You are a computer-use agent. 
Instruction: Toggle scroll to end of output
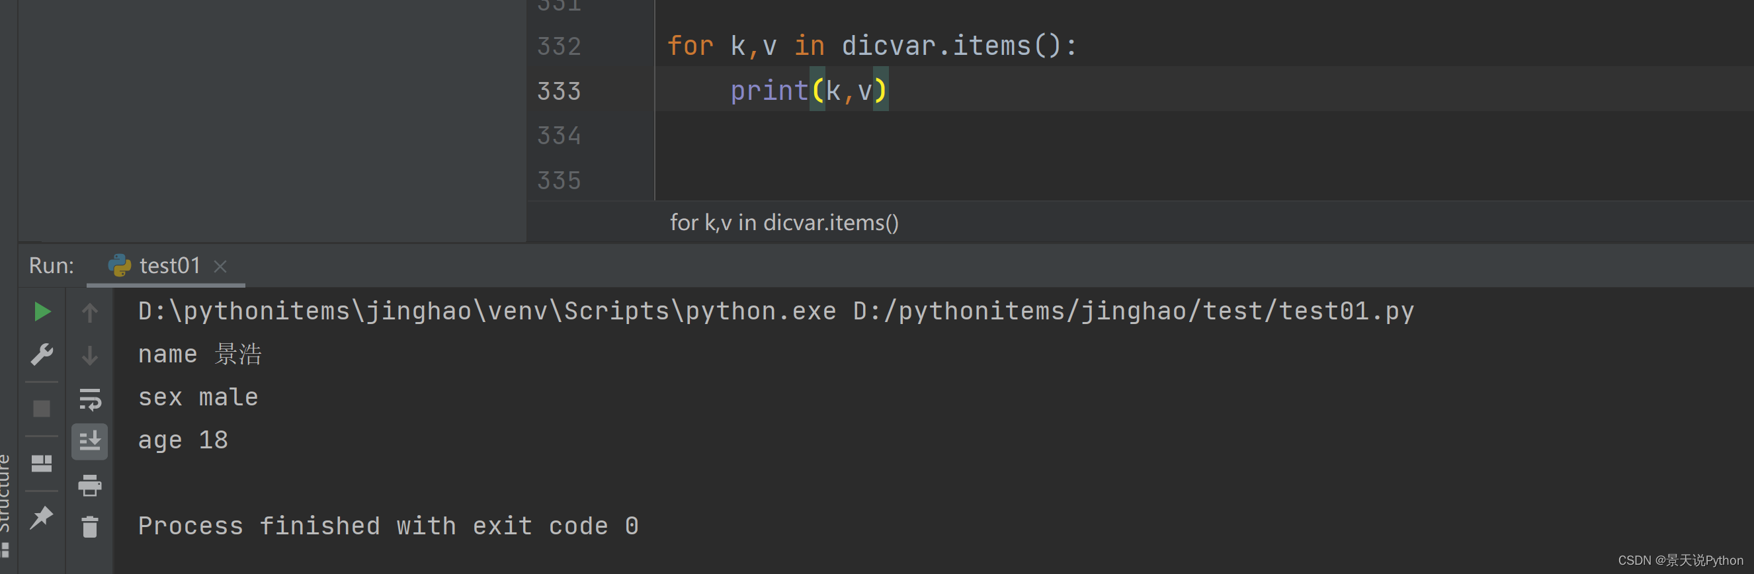(90, 441)
